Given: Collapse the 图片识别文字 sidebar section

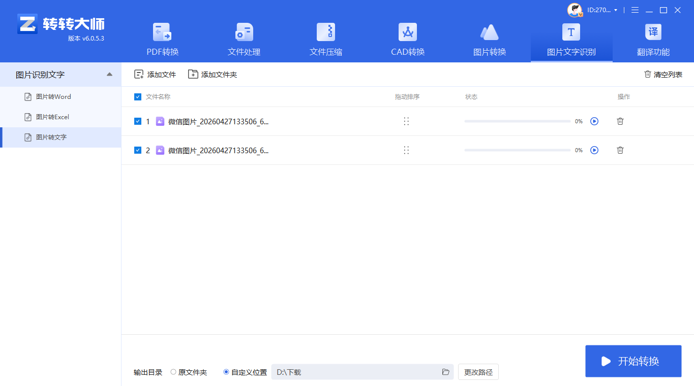Looking at the screenshot, I should pos(109,75).
